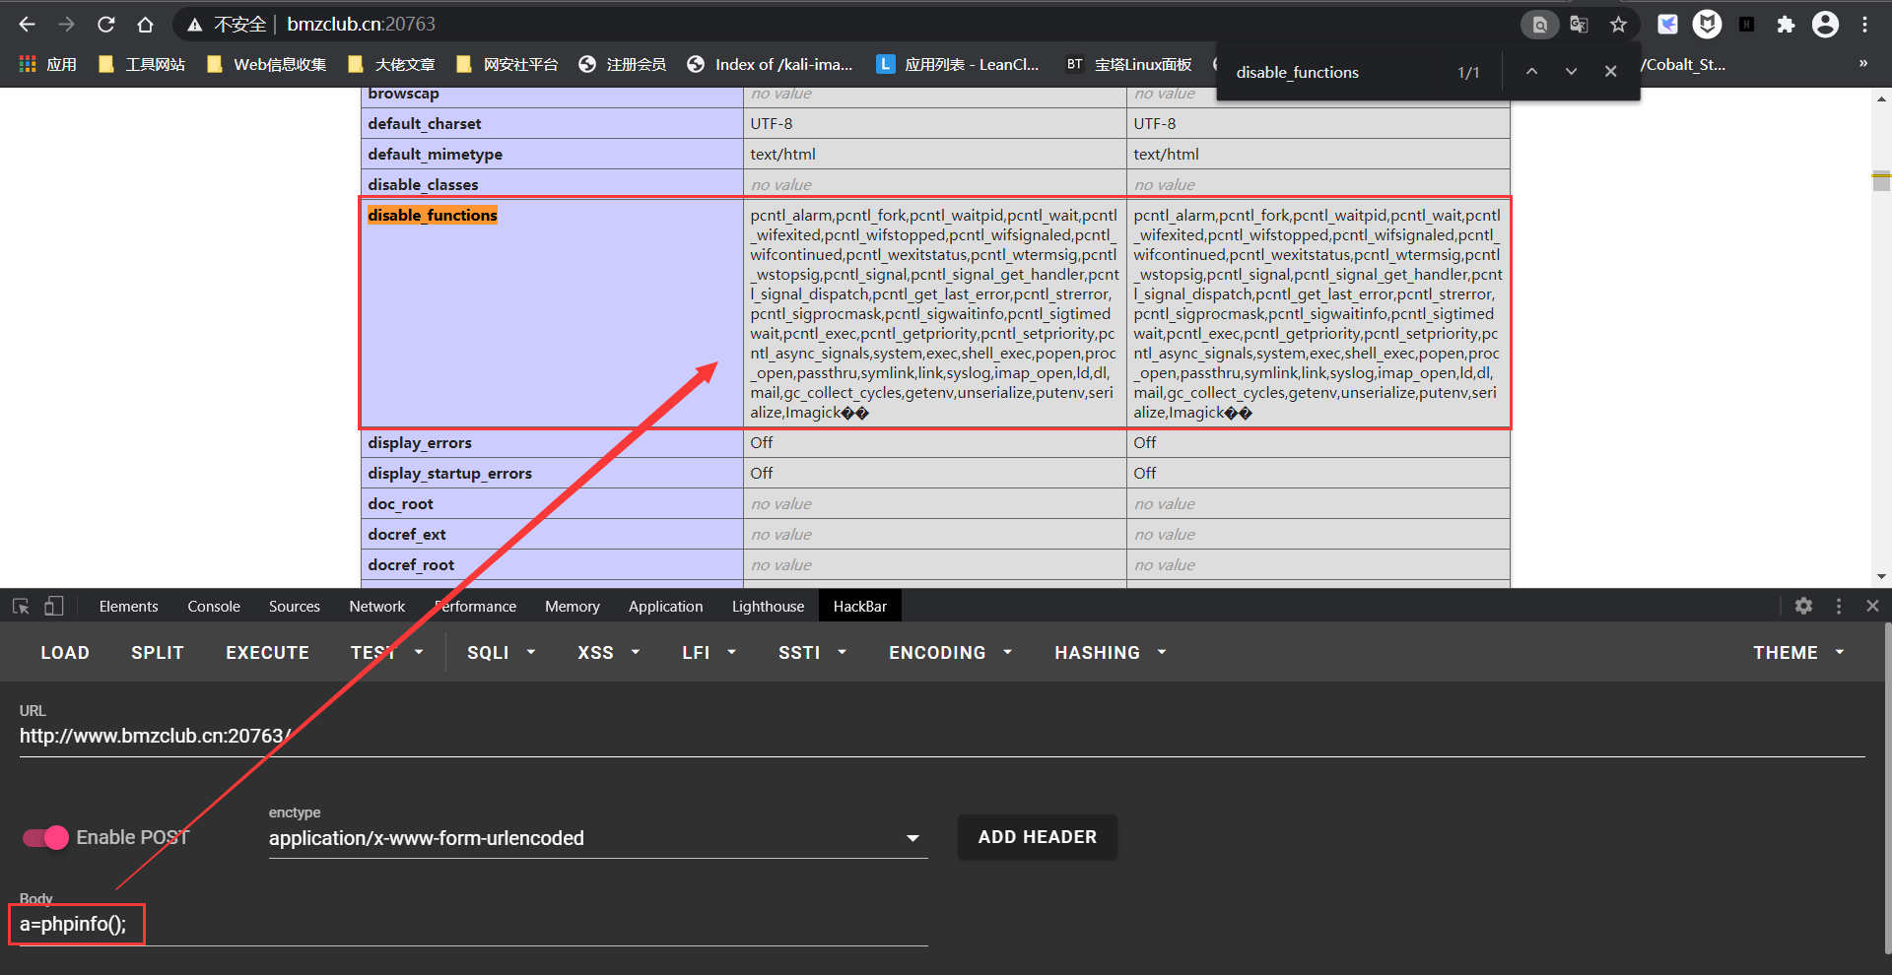Image resolution: width=1892 pixels, height=975 pixels.
Task: Activate the DevTools element inspector
Action: [x=21, y=606]
